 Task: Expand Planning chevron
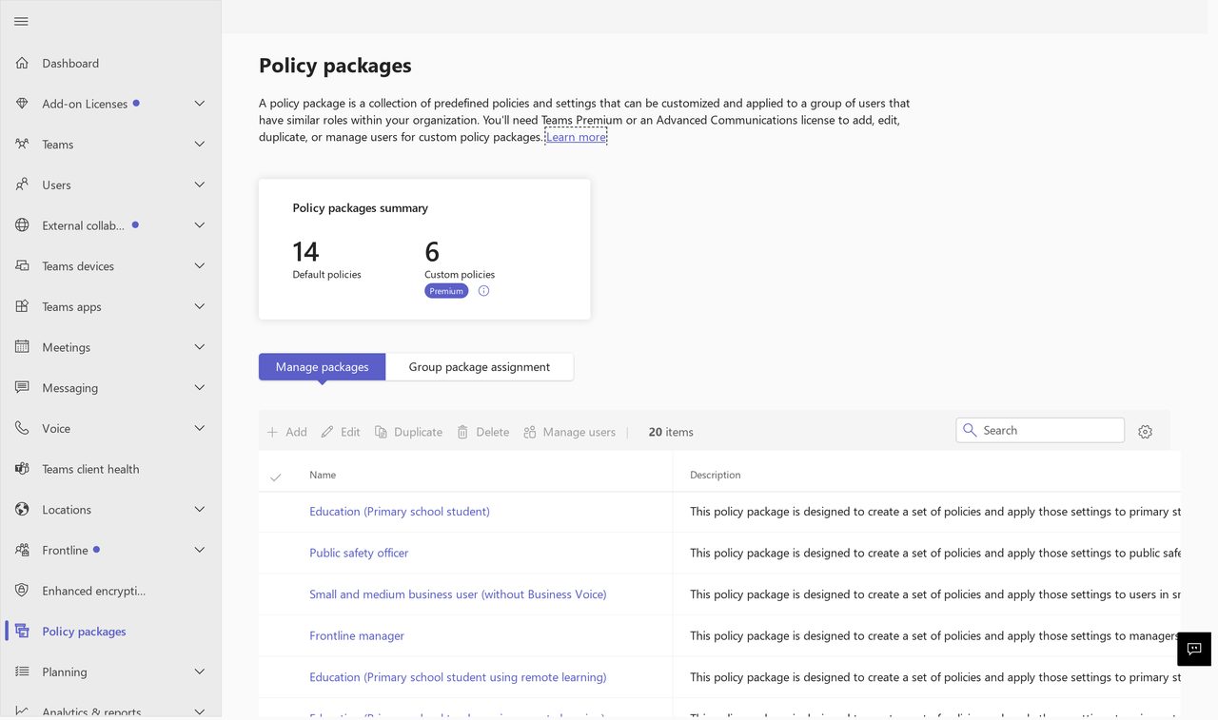point(200,671)
